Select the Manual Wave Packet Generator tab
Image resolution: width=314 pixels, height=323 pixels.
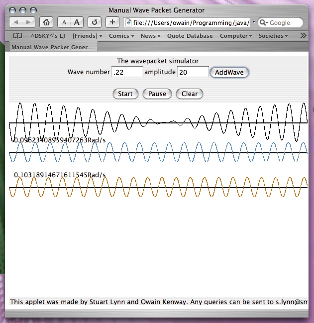pyautogui.click(x=52, y=47)
